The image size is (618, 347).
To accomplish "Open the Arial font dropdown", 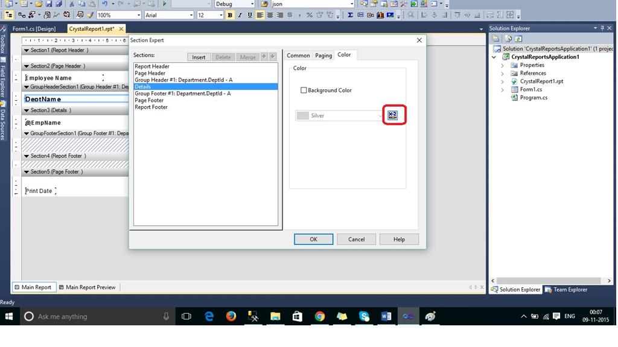I will (x=191, y=15).
